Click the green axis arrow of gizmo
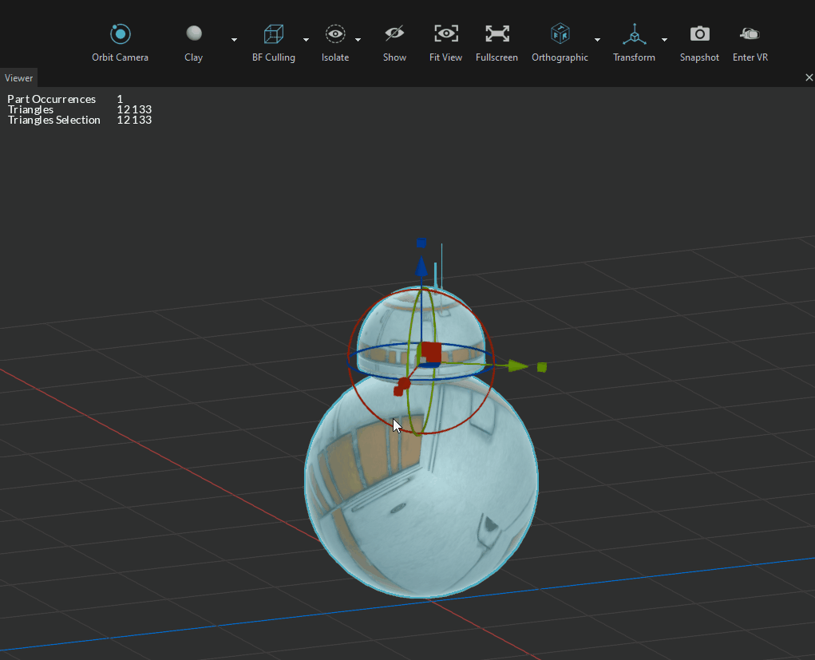The image size is (815, 660). click(x=516, y=366)
